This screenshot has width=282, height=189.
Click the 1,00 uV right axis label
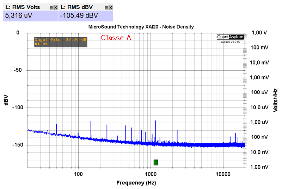point(259,122)
